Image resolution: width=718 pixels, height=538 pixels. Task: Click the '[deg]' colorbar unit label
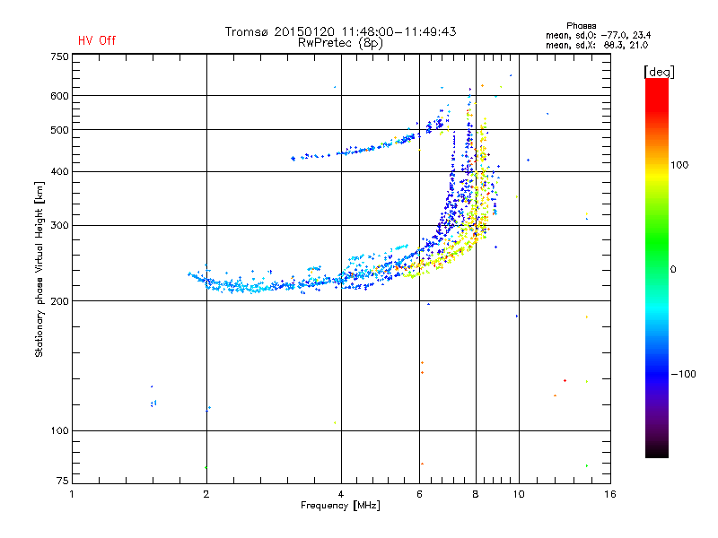pyautogui.click(x=659, y=72)
